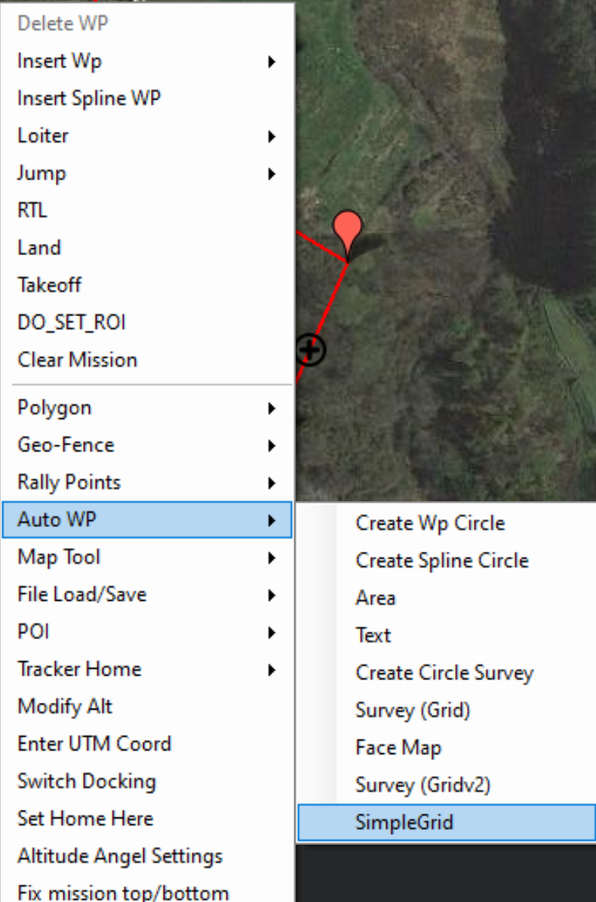Click Create Wp Circle

[x=430, y=523]
